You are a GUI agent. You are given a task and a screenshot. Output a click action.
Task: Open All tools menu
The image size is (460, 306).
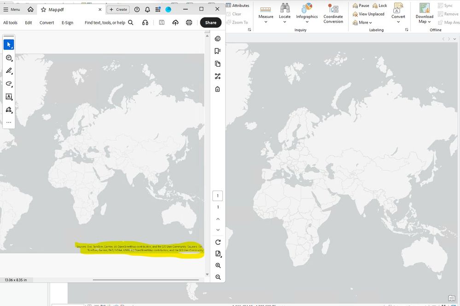point(10,23)
